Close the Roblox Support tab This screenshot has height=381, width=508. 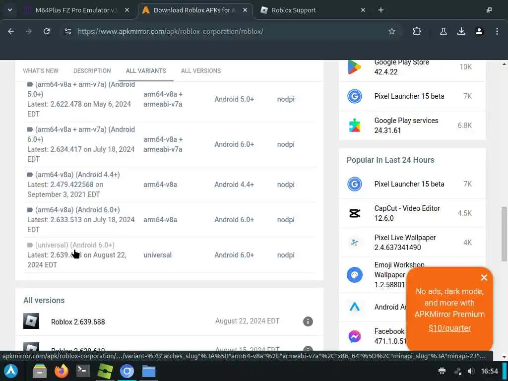click(x=363, y=10)
